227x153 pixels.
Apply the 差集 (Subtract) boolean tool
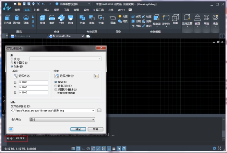tap(92, 20)
